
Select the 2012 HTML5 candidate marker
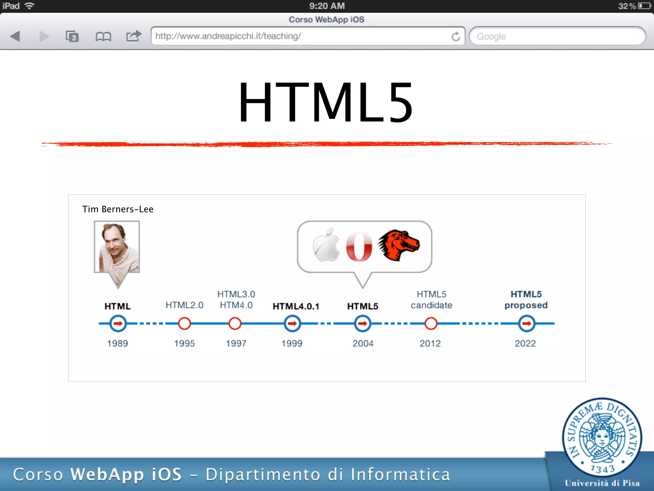coord(431,323)
